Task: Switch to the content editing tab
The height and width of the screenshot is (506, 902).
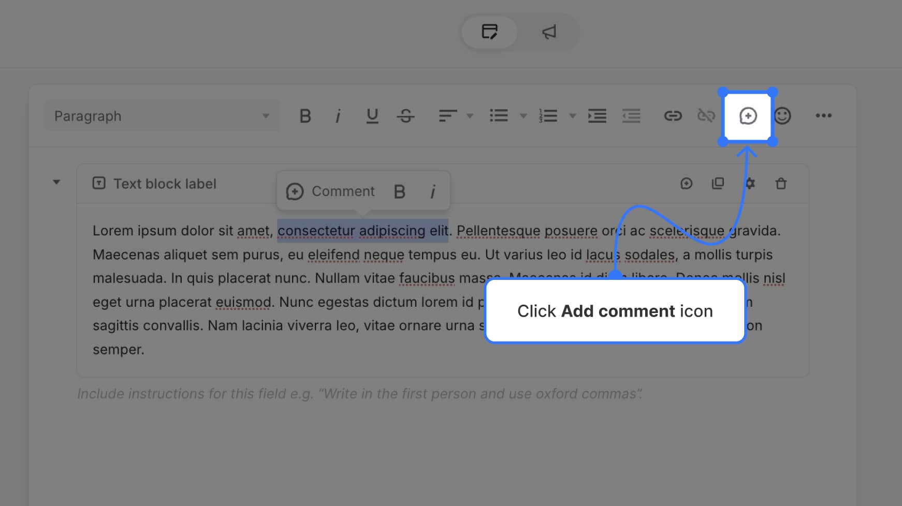Action: click(489, 32)
